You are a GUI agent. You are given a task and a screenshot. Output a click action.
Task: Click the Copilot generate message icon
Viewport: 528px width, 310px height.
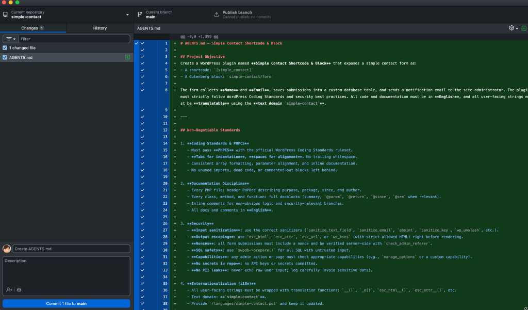(19, 290)
